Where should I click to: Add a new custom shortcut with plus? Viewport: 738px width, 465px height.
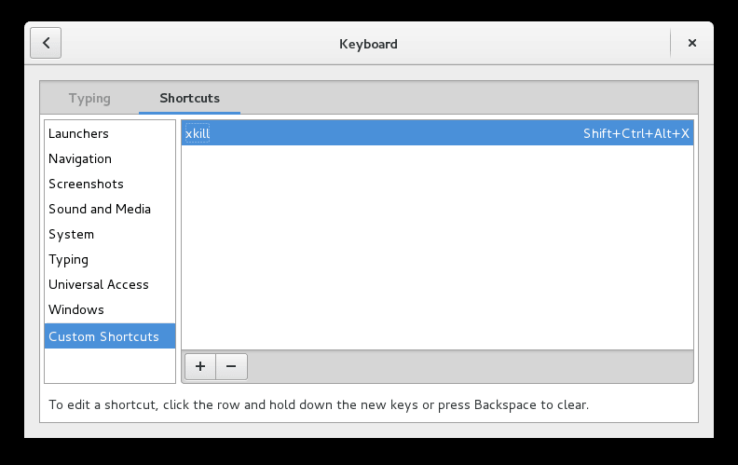click(200, 366)
